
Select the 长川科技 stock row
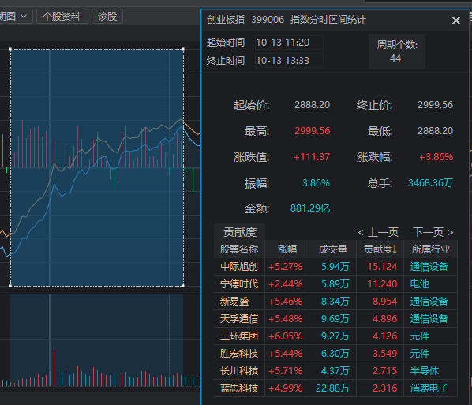pyautogui.click(x=335, y=371)
